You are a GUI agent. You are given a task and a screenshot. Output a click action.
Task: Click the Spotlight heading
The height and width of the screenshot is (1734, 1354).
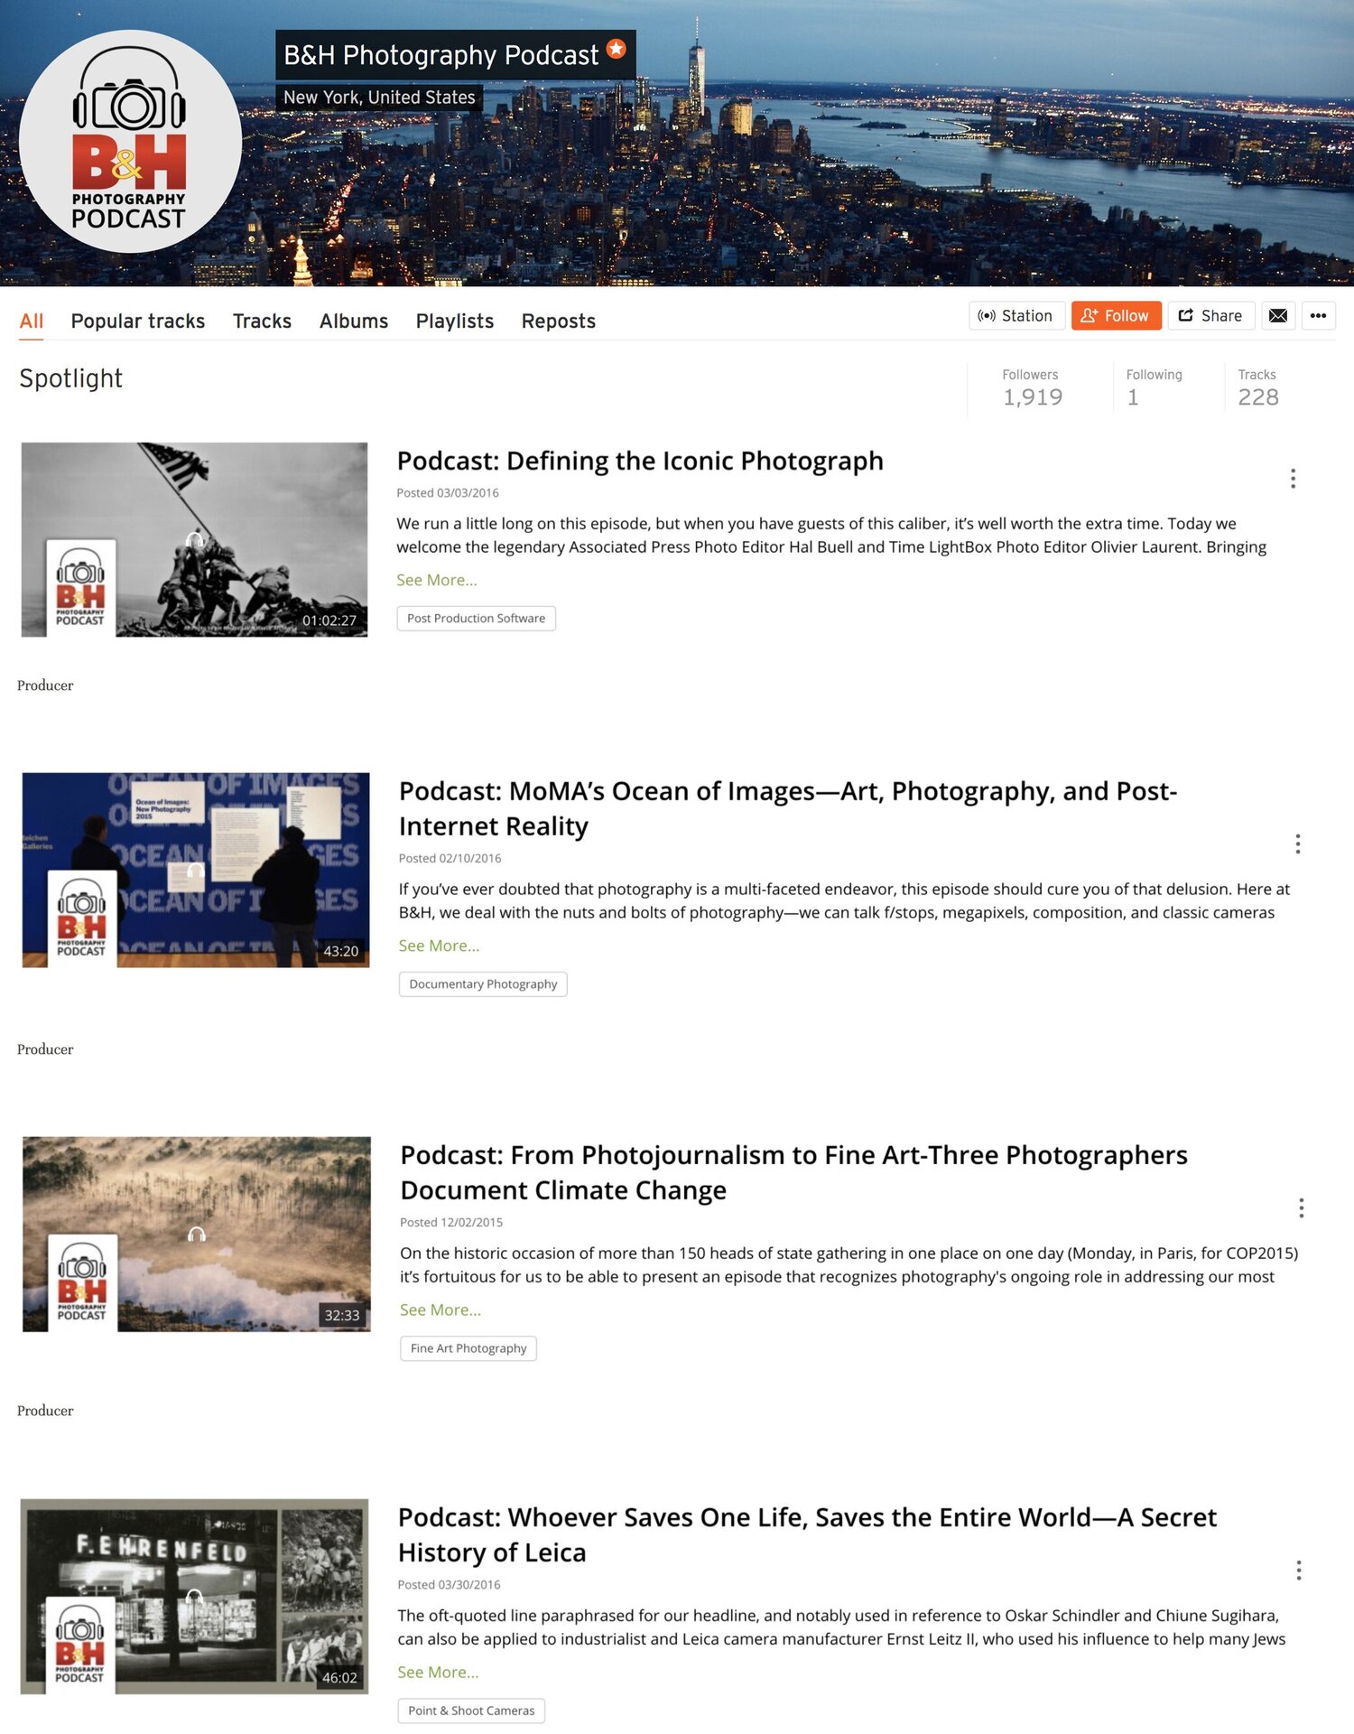pyautogui.click(x=70, y=378)
